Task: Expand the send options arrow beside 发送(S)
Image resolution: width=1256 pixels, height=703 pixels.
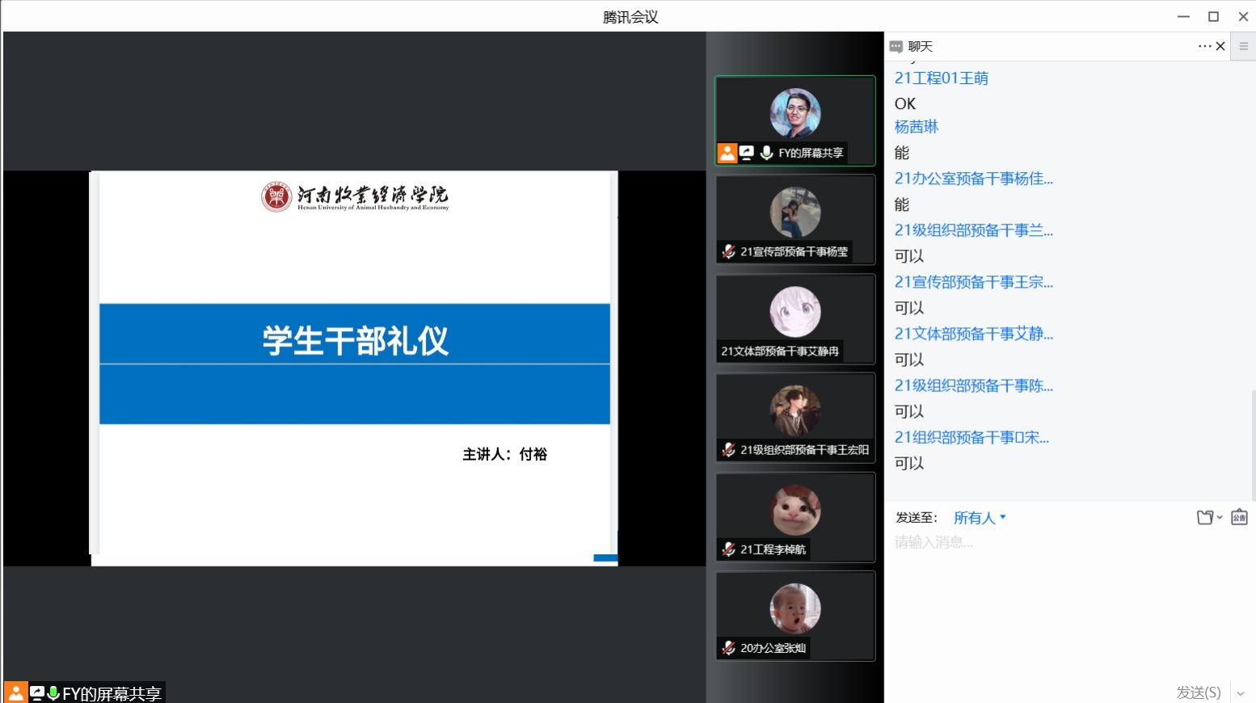Action: (x=1241, y=692)
